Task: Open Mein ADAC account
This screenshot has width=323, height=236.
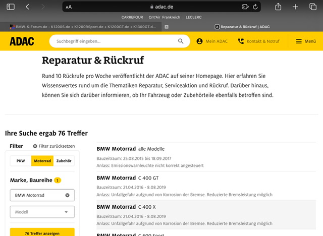Action: (x=212, y=41)
